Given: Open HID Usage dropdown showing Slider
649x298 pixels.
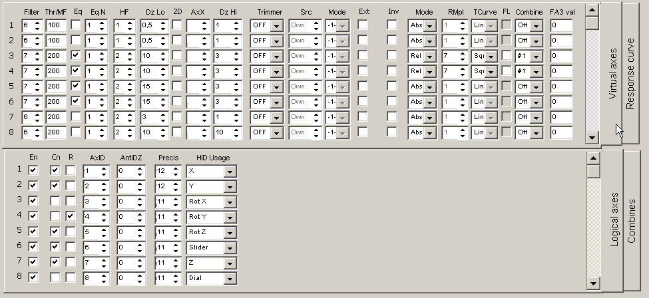Looking at the screenshot, I should point(230,248).
